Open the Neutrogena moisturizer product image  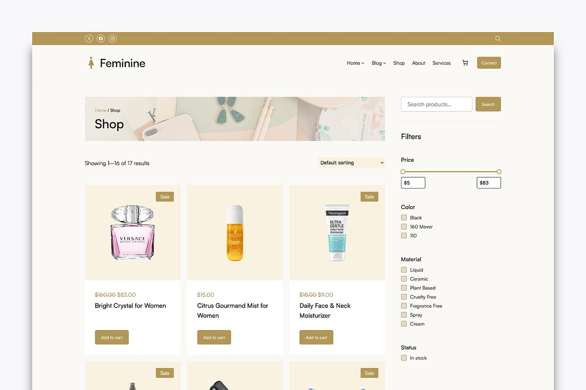point(337,233)
